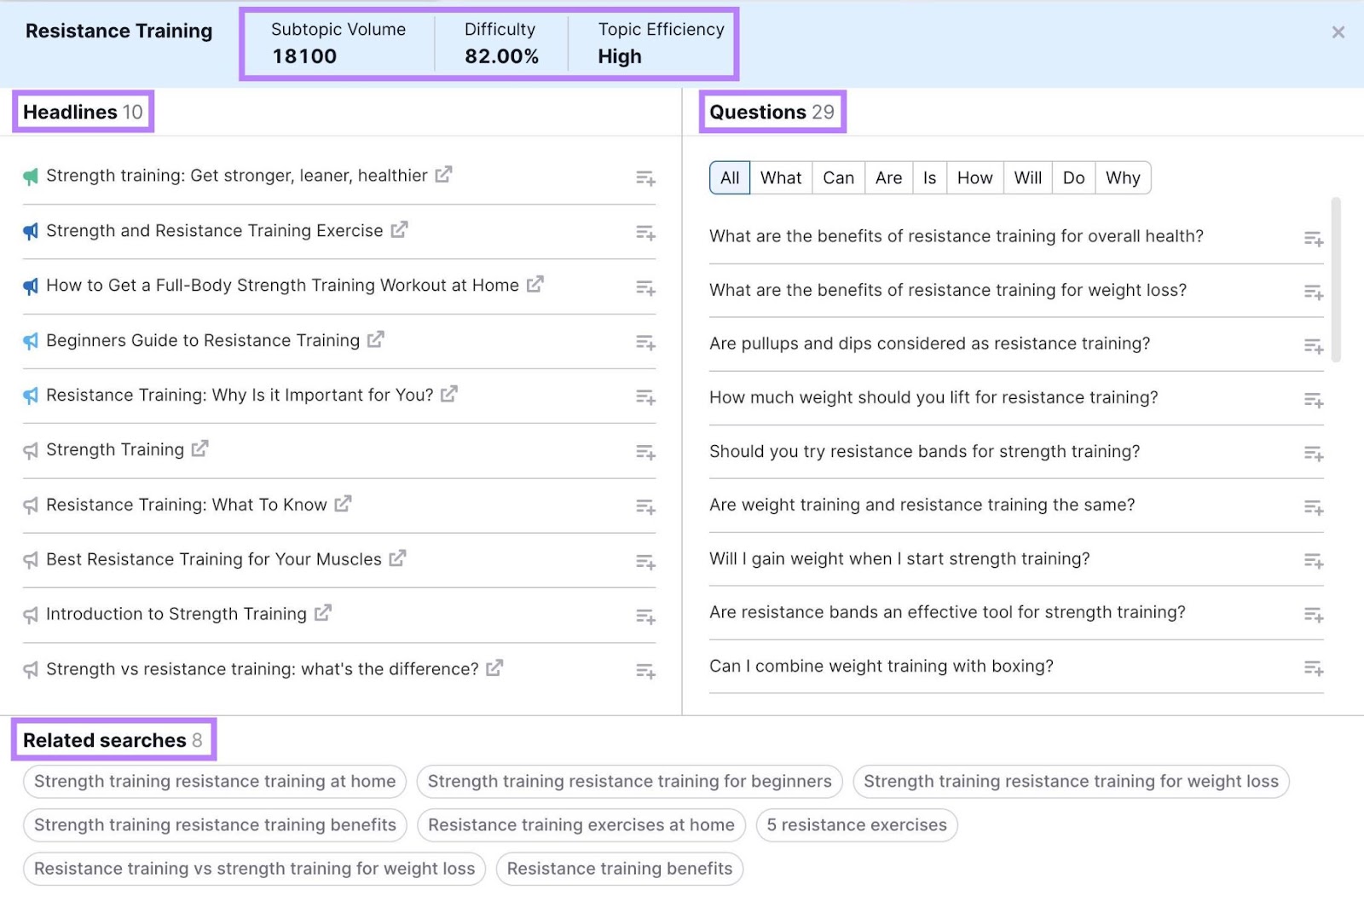Click the add-to-list icon beside 'Introduction to Strength Training'
1364x902 pixels.
pos(645,616)
